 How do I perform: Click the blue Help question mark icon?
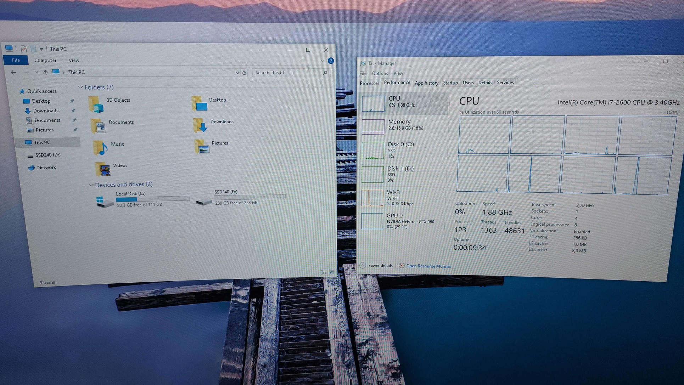331,61
